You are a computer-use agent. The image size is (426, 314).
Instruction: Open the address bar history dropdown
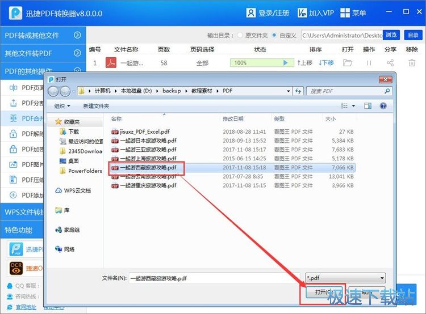pyautogui.click(x=288, y=91)
